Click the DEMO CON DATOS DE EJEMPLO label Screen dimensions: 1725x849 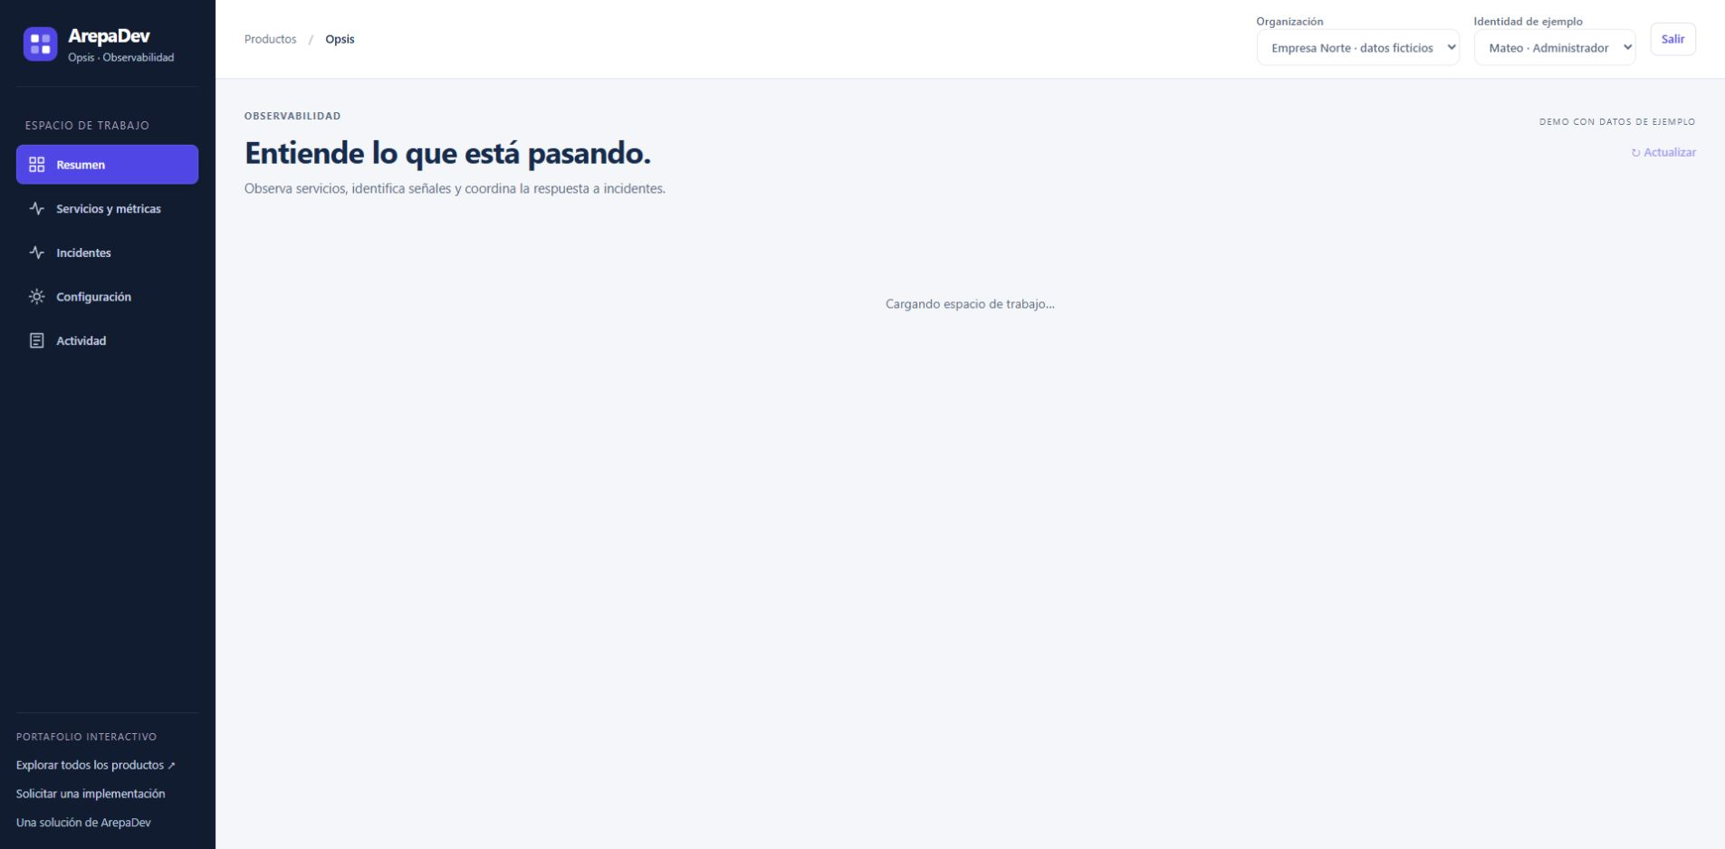click(1617, 121)
